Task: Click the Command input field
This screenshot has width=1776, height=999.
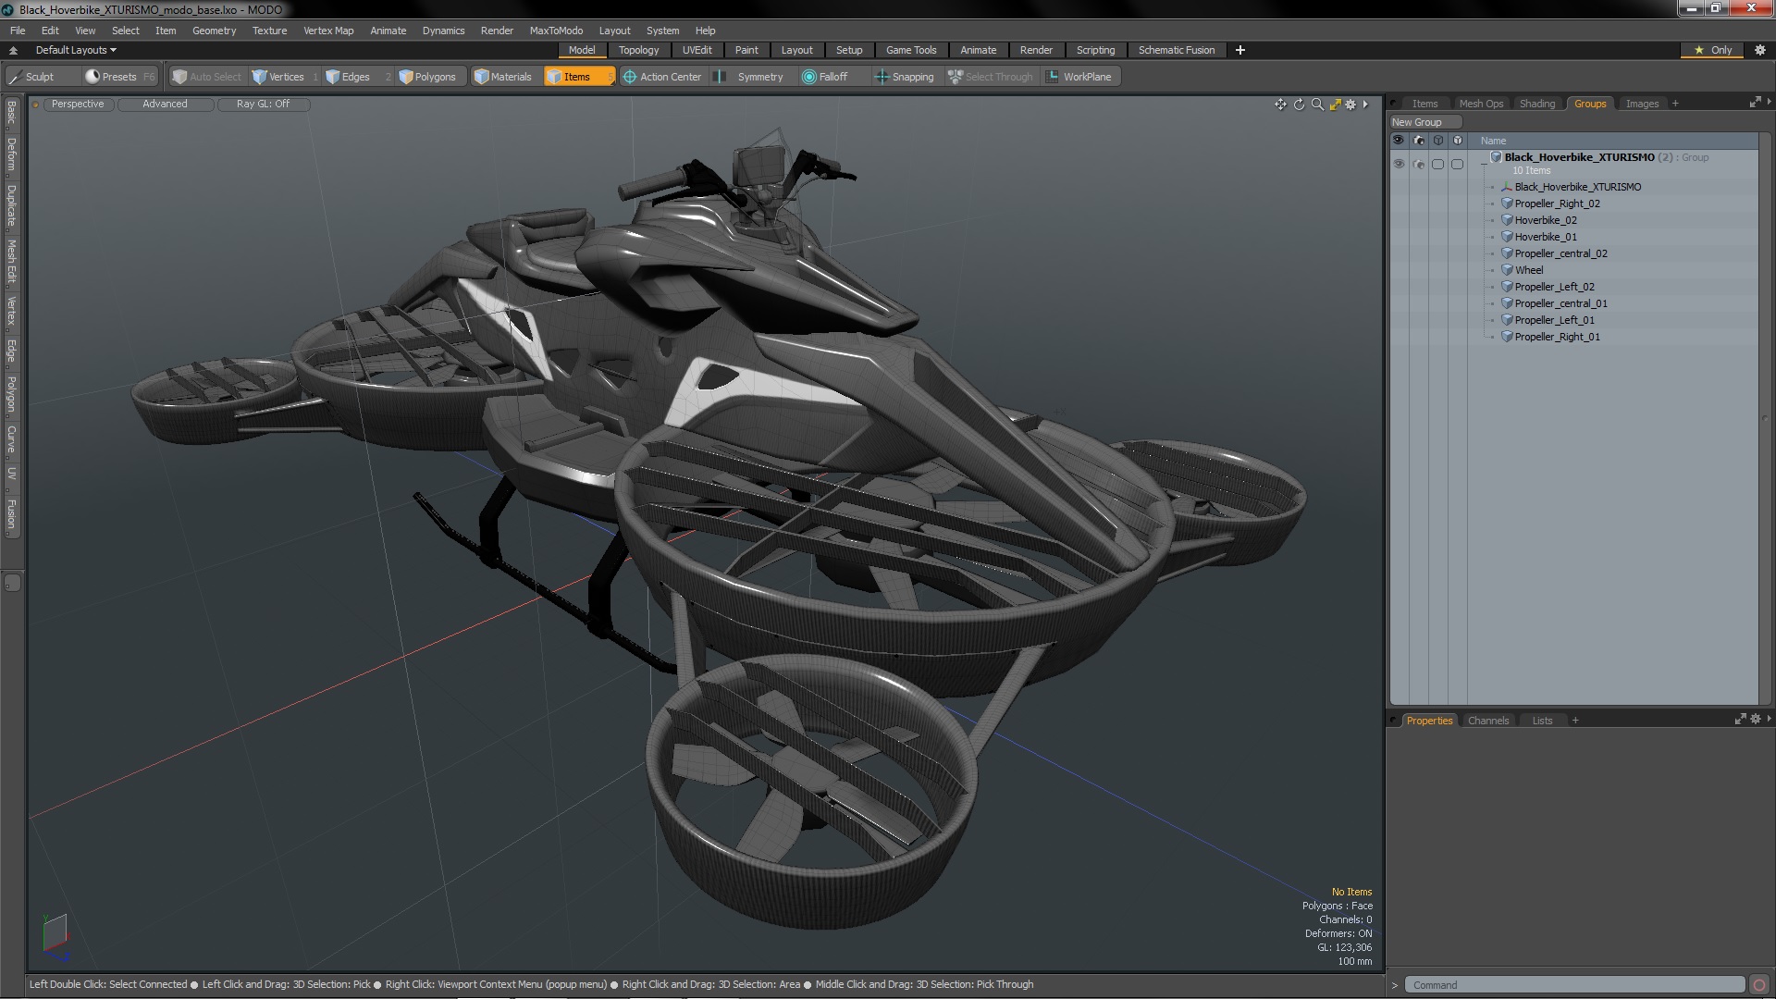Action: pyautogui.click(x=1572, y=985)
